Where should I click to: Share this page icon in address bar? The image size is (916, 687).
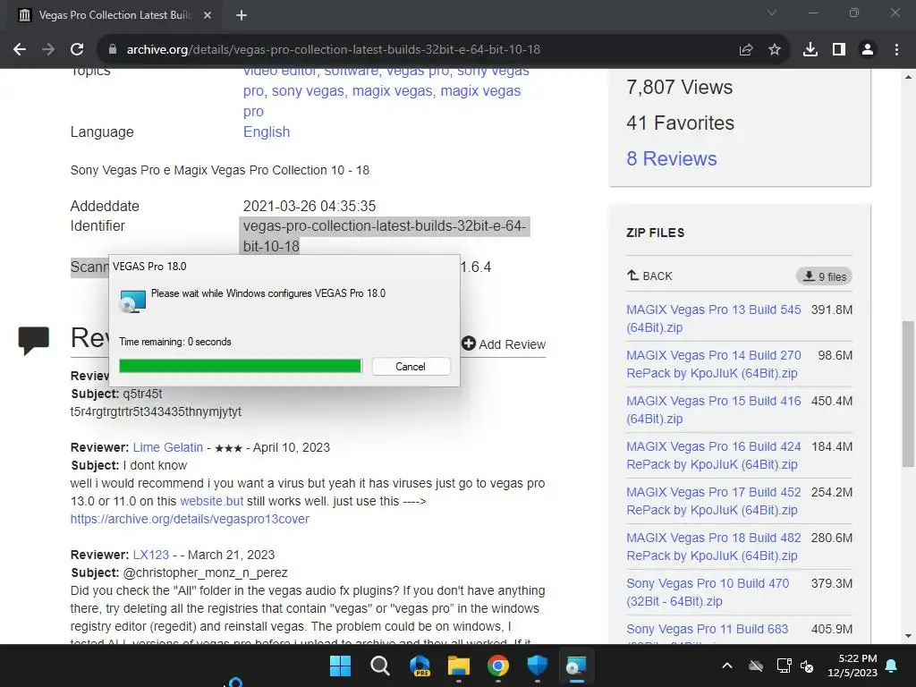click(746, 50)
